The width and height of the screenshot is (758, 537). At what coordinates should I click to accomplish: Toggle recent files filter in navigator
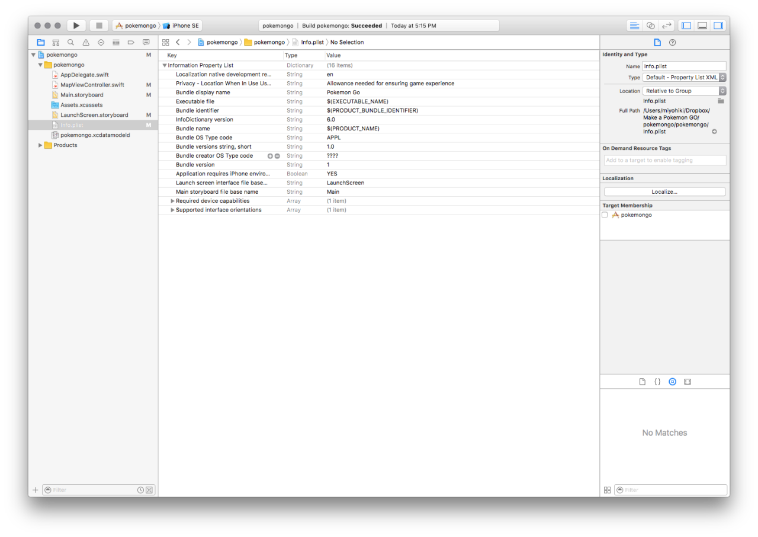point(140,490)
